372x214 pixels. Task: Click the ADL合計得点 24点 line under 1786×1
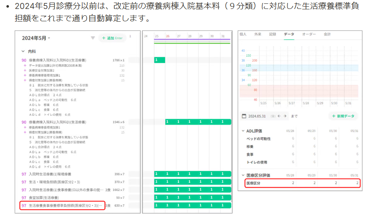click(45, 95)
